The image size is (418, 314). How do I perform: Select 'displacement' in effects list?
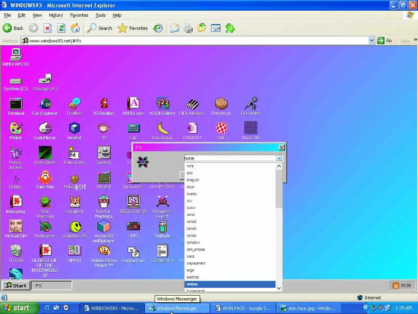point(230,263)
